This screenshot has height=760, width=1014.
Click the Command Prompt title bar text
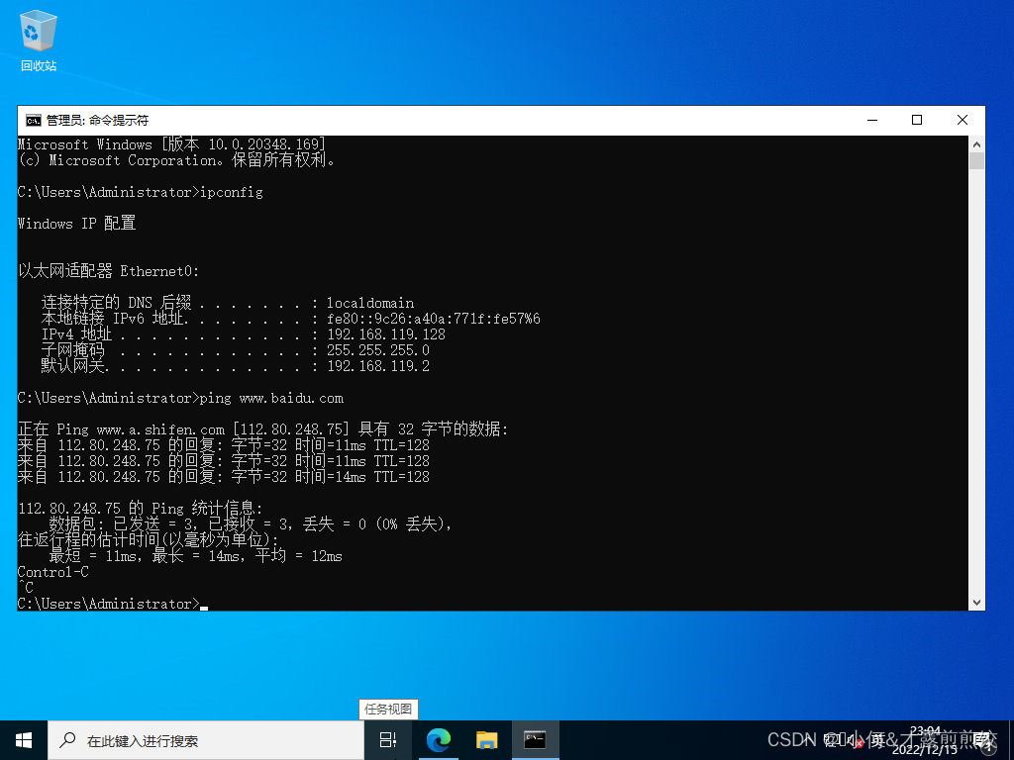coord(97,120)
